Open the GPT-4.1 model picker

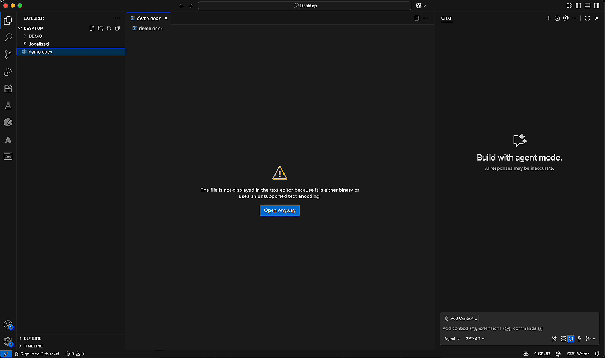point(474,339)
